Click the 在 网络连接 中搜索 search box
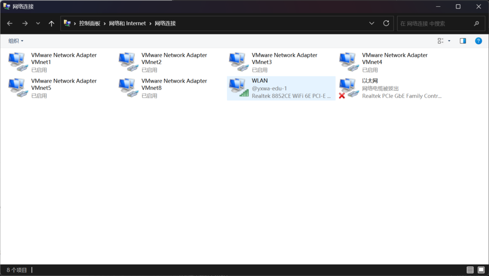 coord(435,23)
